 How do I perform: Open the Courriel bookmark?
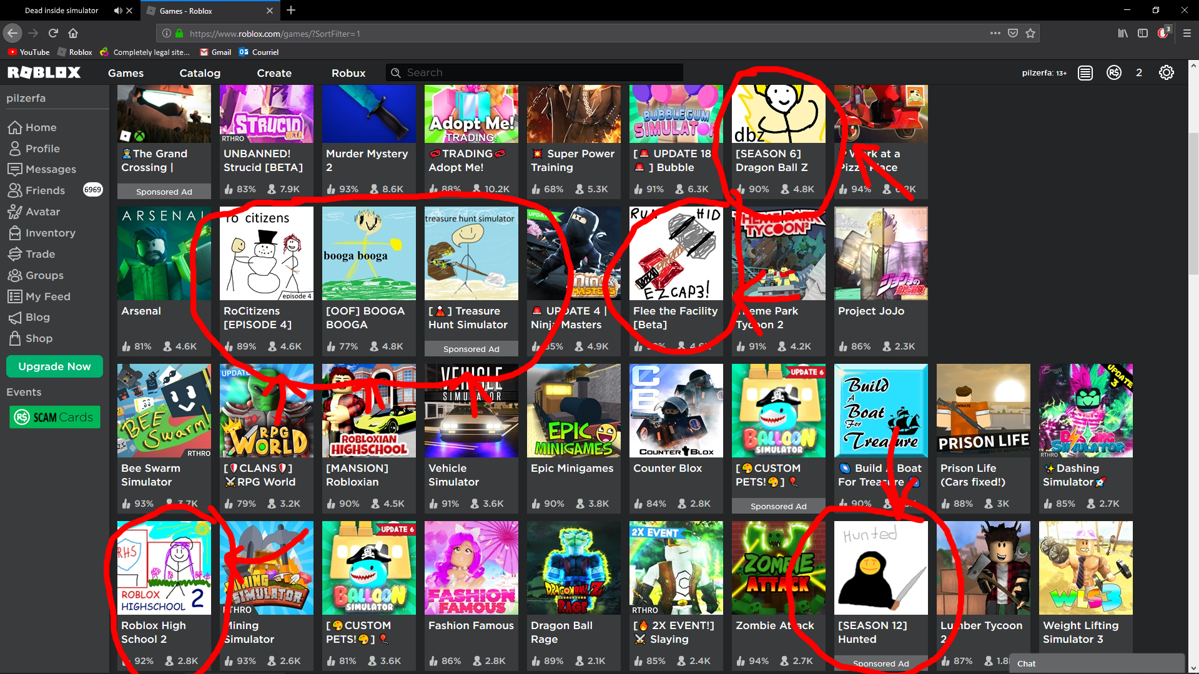click(259, 52)
